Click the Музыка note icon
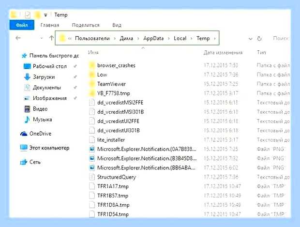300x227 pixels. [27, 120]
